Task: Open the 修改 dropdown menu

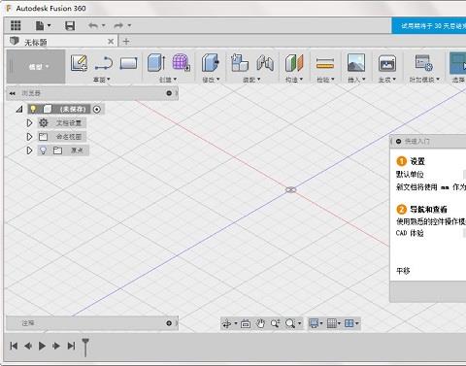Action: (211, 80)
